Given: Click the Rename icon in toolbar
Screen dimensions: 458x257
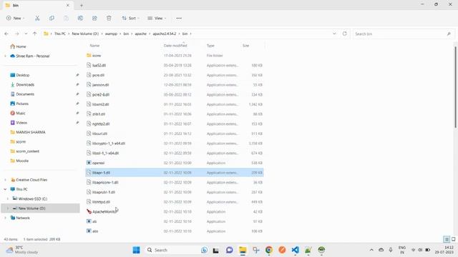Looking at the screenshot, I should point(80,18).
